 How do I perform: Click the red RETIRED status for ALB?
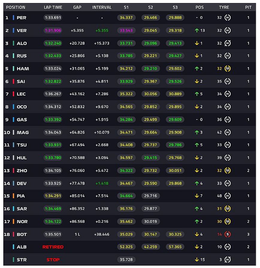[x=53, y=247]
